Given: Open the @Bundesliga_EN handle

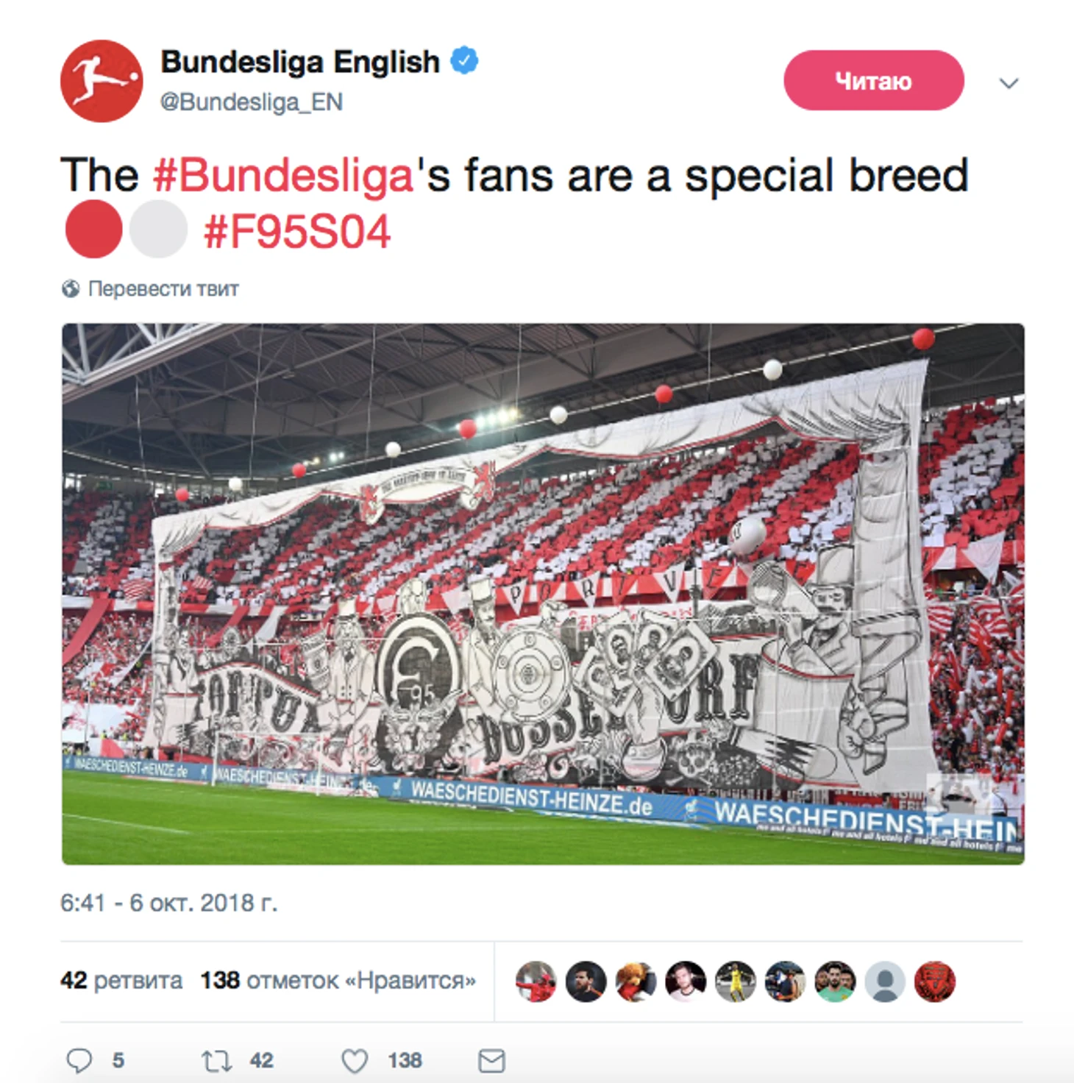Looking at the screenshot, I should coord(252,102).
